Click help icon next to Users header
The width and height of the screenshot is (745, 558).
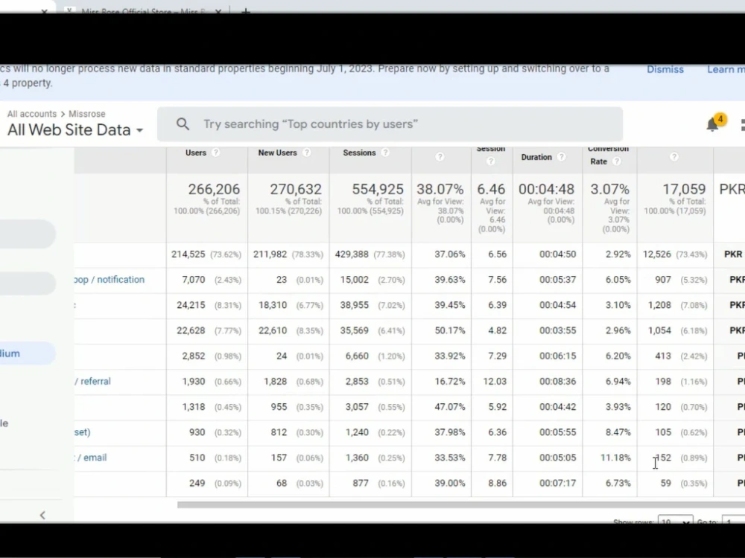[216, 153]
